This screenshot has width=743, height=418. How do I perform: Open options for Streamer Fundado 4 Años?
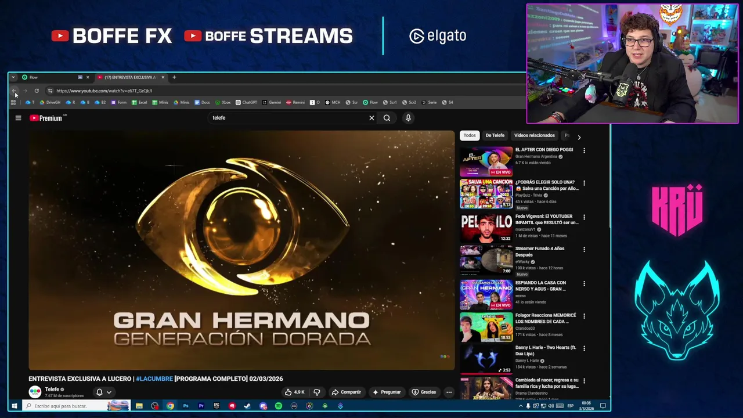coord(584,250)
